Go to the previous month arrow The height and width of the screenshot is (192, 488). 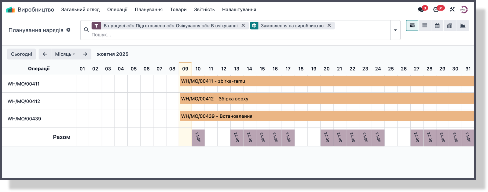click(45, 54)
